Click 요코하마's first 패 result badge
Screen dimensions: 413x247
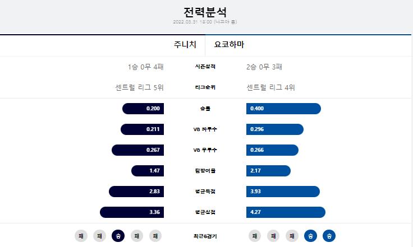[x=255, y=236]
